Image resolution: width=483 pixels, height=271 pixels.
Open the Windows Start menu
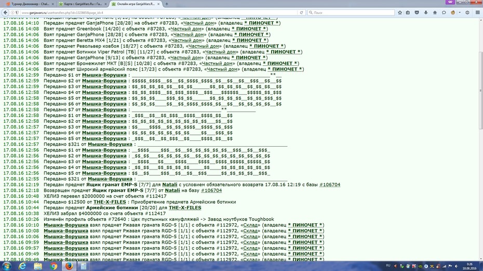click(x=7, y=266)
